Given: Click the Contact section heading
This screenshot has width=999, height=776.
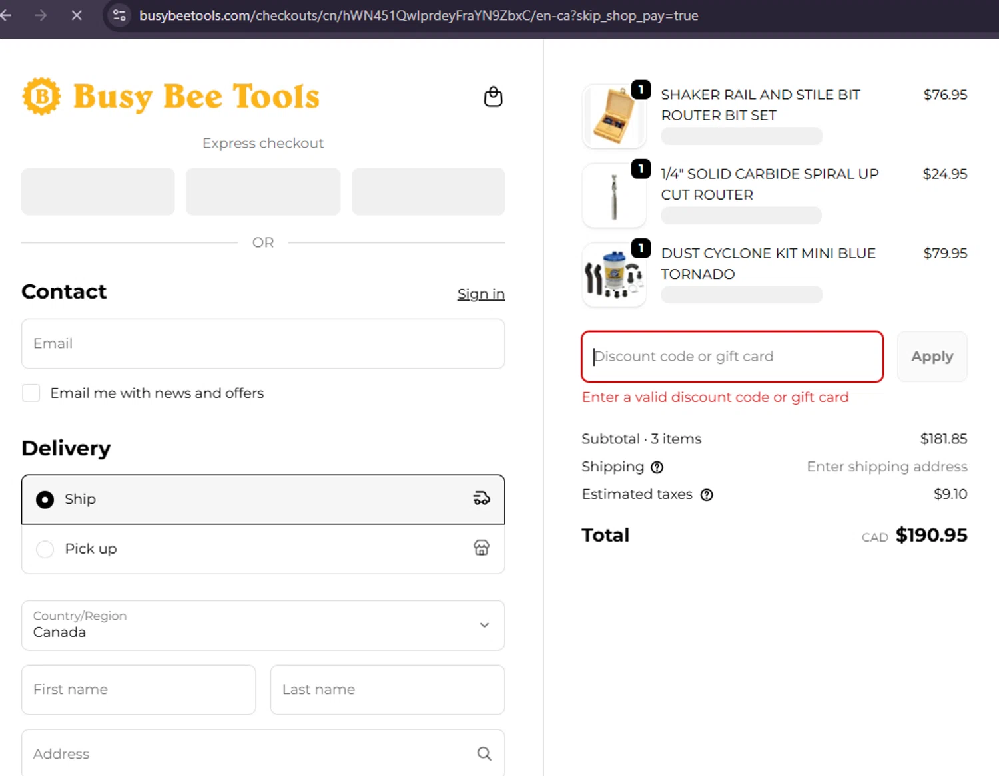Looking at the screenshot, I should (x=64, y=291).
